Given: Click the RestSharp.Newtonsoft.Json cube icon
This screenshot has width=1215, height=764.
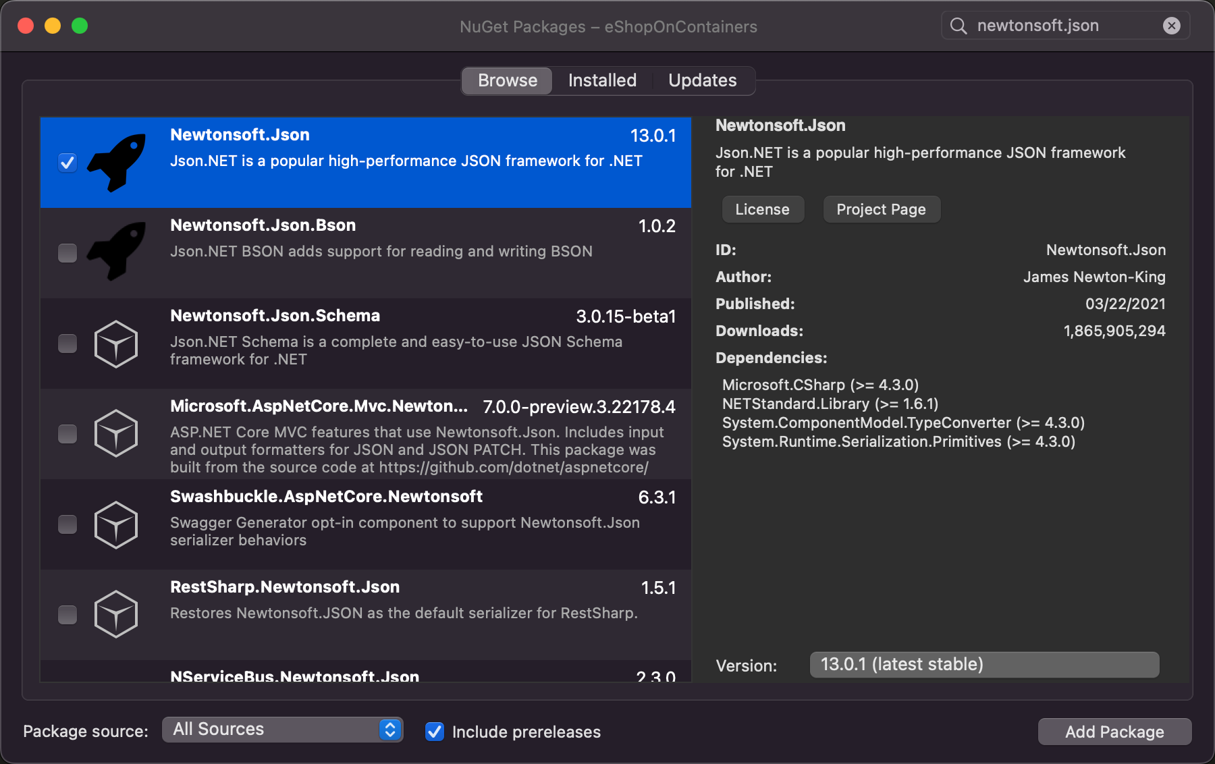Looking at the screenshot, I should pyautogui.click(x=116, y=614).
